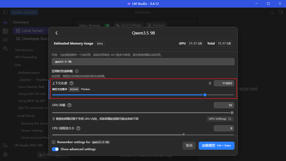
Task: Open CPU thread pool size help icon
Action: (78, 128)
